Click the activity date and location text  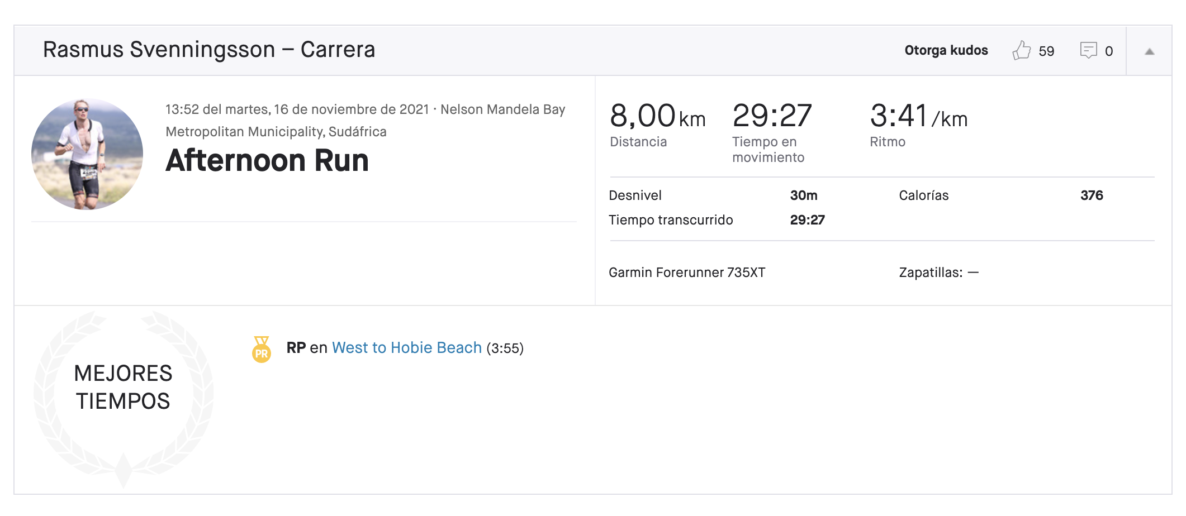[x=366, y=120]
